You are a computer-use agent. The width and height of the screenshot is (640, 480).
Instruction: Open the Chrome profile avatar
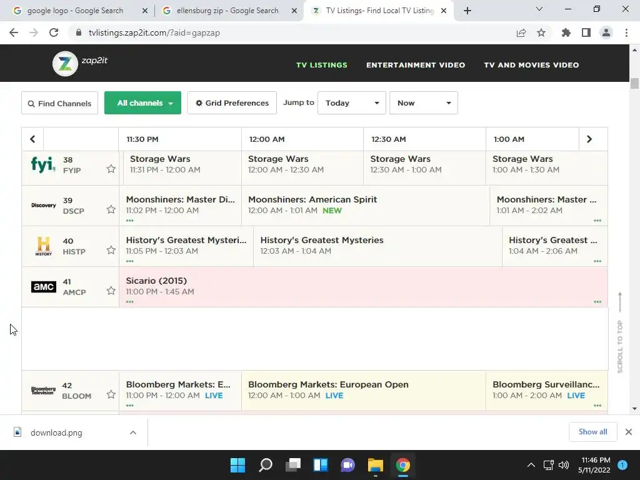pyautogui.click(x=606, y=32)
